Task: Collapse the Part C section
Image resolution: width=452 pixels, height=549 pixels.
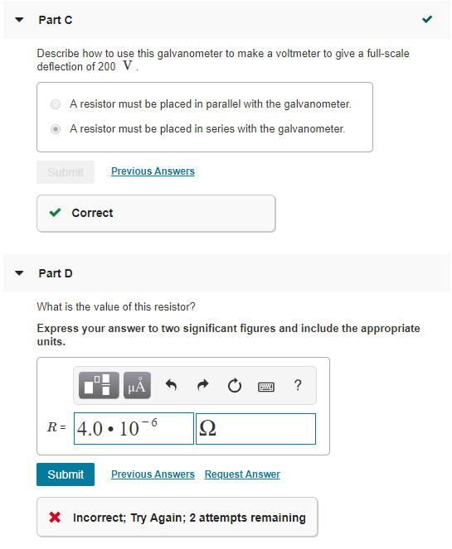Action: (x=19, y=20)
